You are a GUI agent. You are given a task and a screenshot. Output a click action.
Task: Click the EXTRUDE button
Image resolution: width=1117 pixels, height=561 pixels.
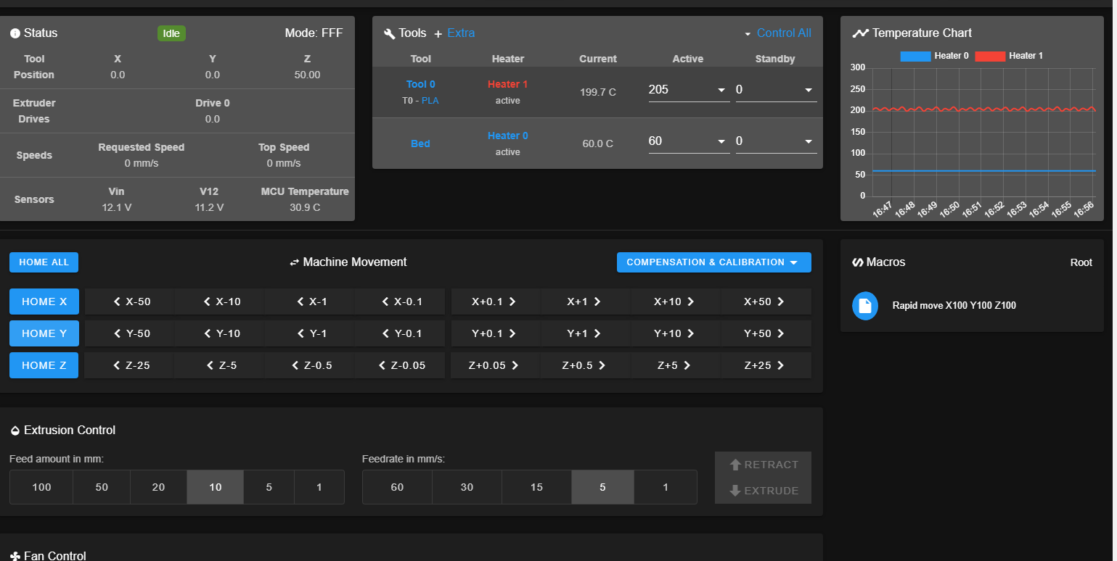(763, 491)
